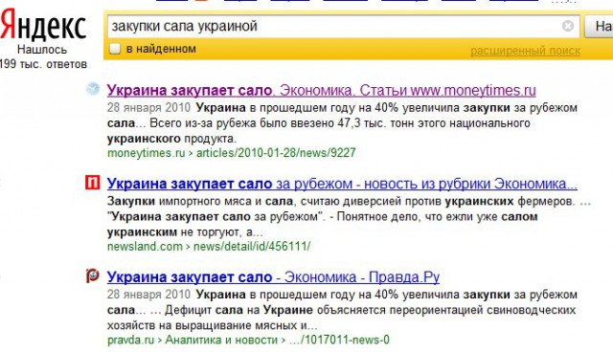Click the 'Нашлось' text under the logo
This screenshot has height=352, width=613.
point(42,50)
